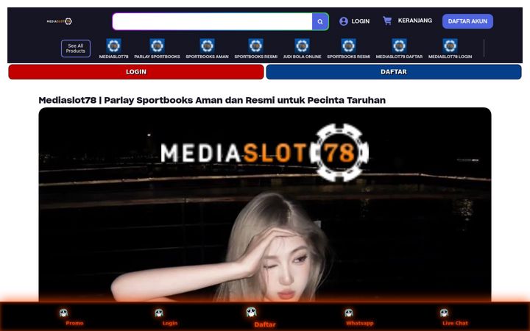Click the blue DAFTAR banner button

click(x=394, y=72)
